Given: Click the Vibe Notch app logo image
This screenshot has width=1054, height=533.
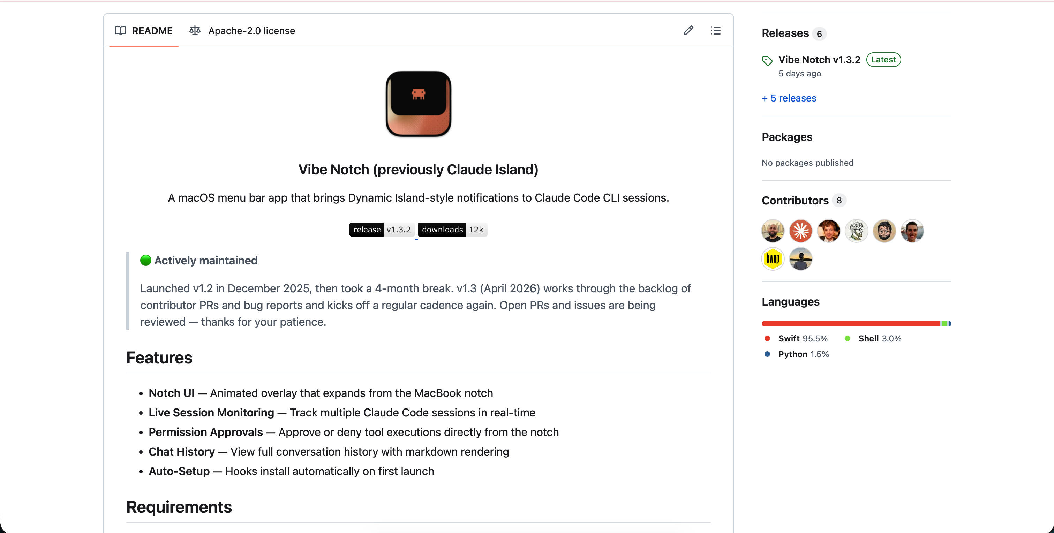Looking at the screenshot, I should (x=418, y=104).
